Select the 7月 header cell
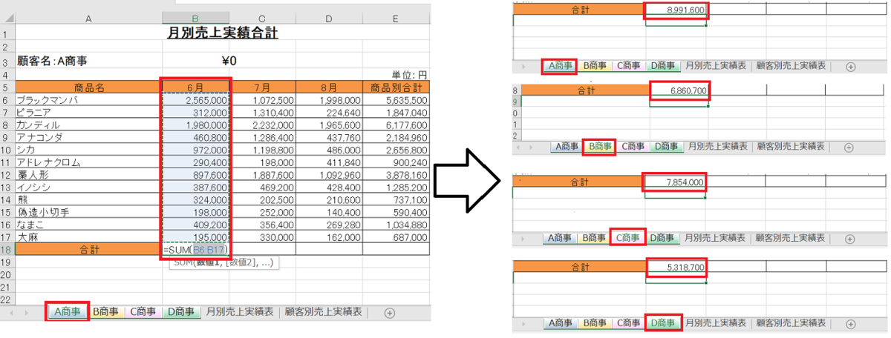 [x=263, y=87]
